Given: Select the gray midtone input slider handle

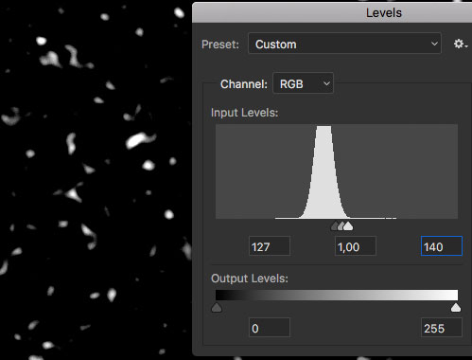Looking at the screenshot, I should 341,226.
